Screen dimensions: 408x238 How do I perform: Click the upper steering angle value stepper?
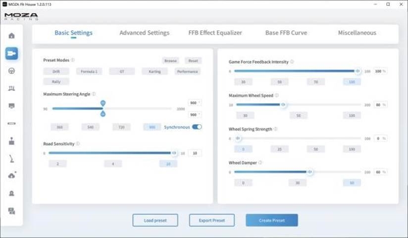(x=195, y=103)
